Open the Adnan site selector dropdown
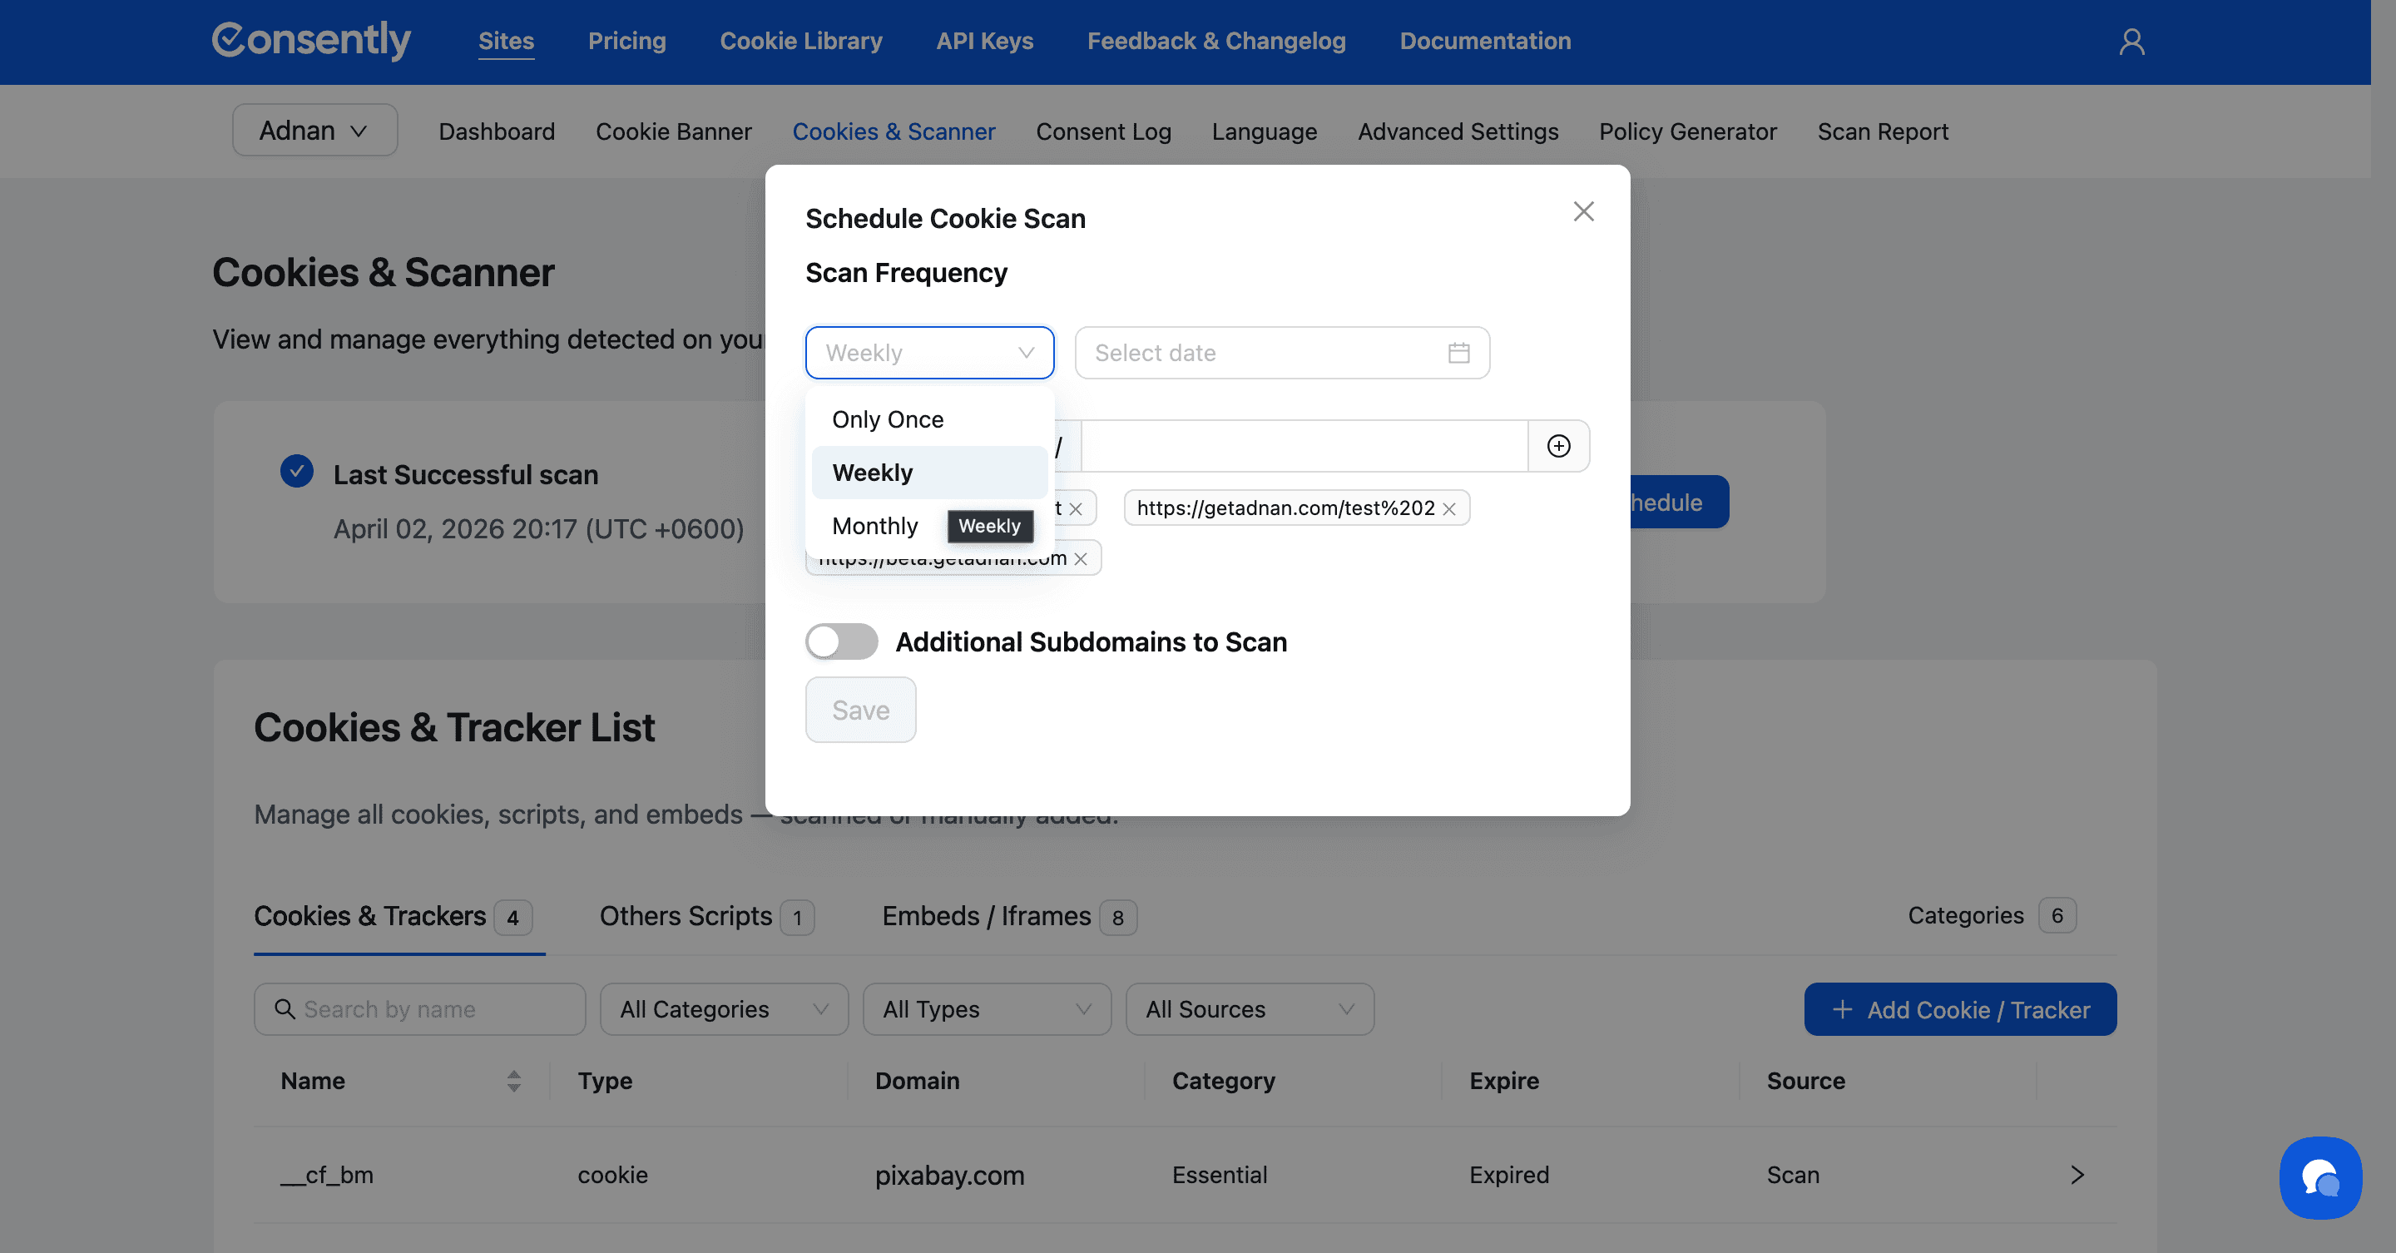This screenshot has width=2396, height=1253. (x=314, y=131)
